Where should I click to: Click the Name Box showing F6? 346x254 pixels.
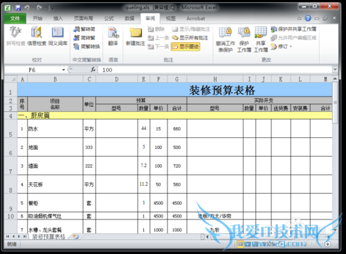coord(33,70)
